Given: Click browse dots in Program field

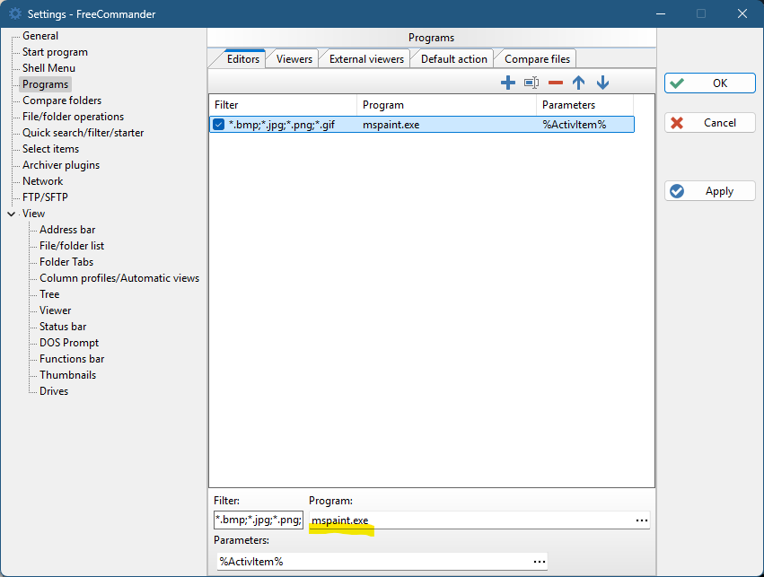Looking at the screenshot, I should point(641,520).
